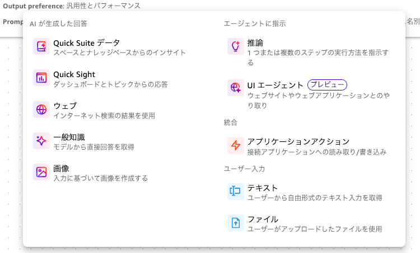Click the Quick Sight dashboard chart icon
420x253 pixels.
[41, 78]
